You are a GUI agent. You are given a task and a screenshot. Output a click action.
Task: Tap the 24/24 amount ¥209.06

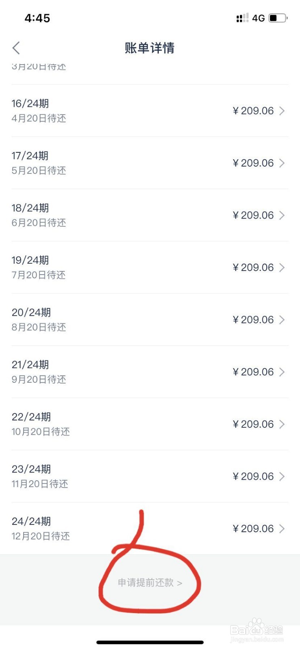coord(253,529)
